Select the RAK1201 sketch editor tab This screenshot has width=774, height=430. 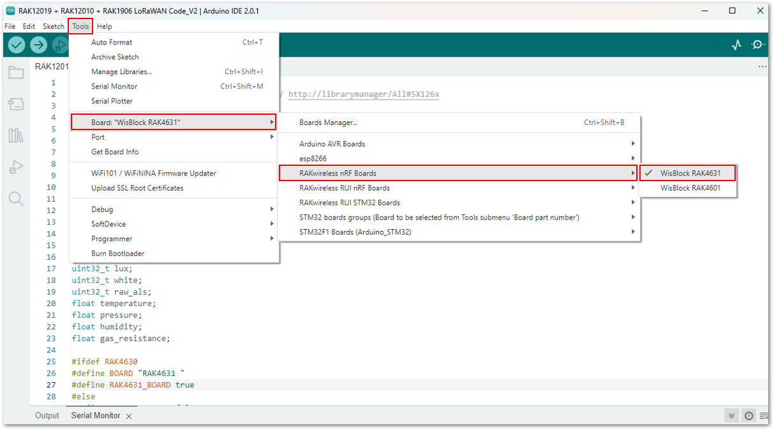coord(51,66)
